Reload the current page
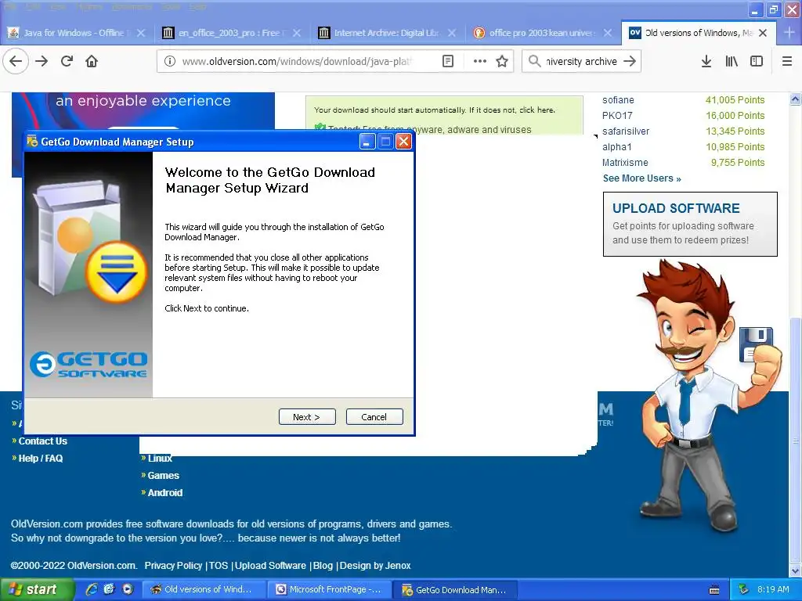 coord(67,61)
